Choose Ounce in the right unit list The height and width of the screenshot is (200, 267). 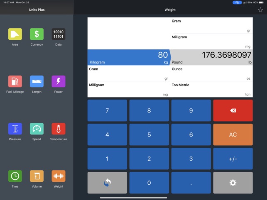click(211, 73)
